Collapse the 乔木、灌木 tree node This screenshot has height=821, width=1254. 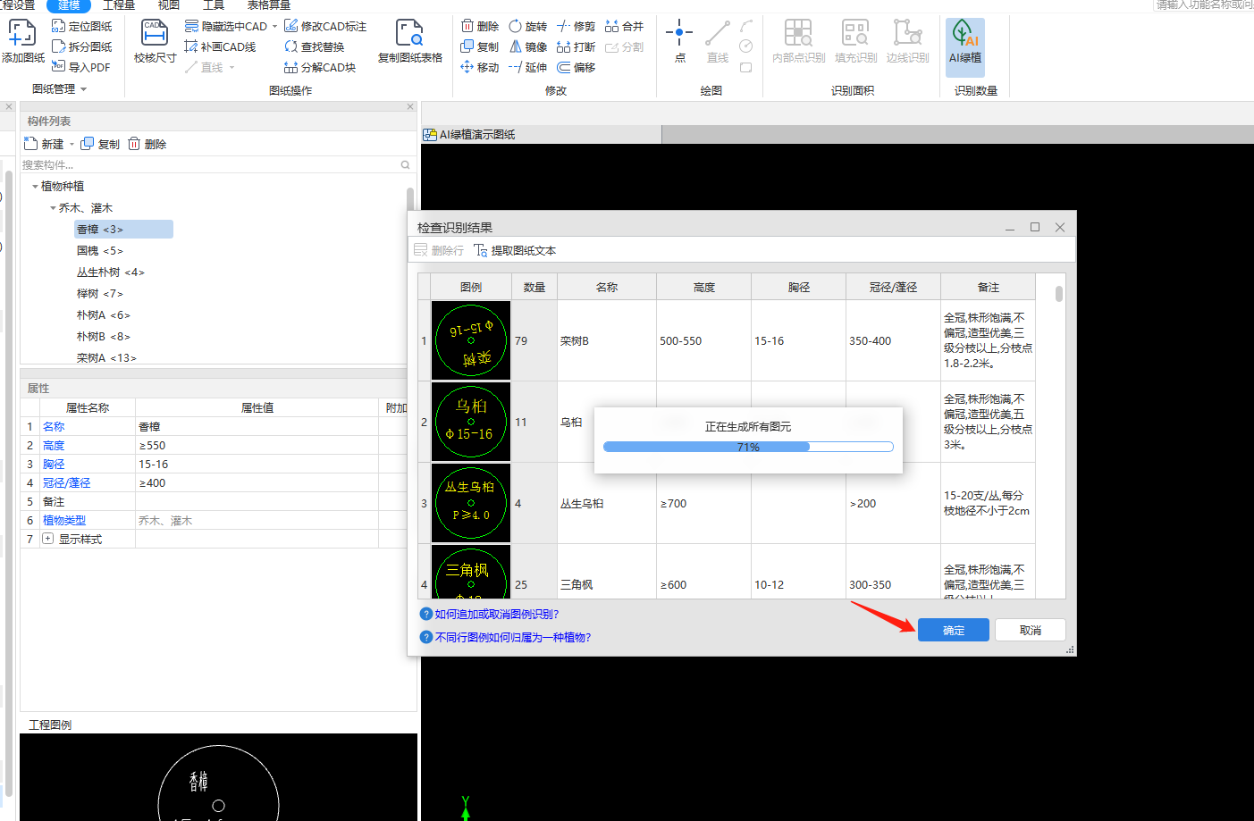pyautogui.click(x=53, y=208)
